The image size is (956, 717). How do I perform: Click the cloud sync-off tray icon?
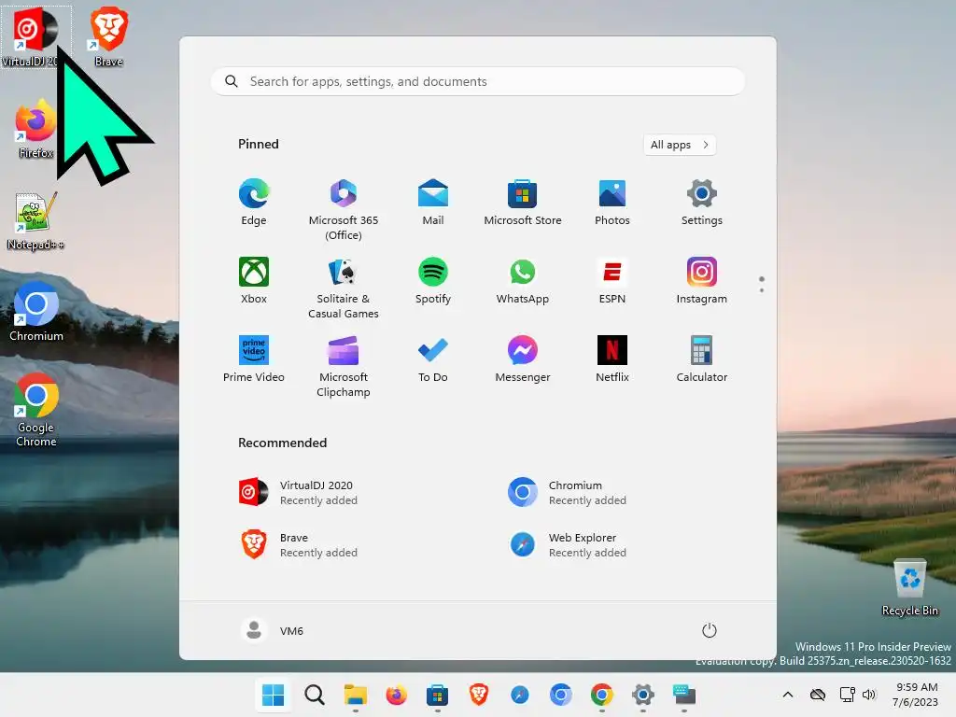pos(818,695)
